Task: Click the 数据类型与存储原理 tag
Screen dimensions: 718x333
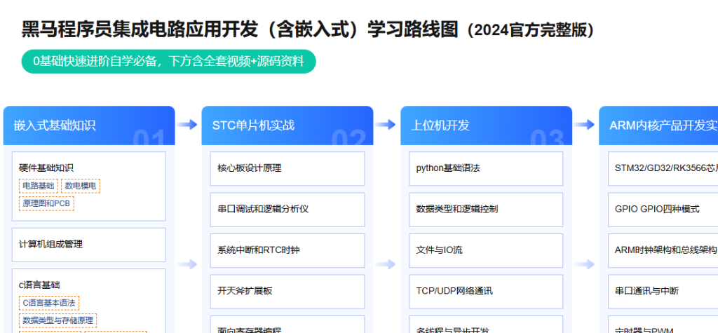Action: (x=57, y=320)
